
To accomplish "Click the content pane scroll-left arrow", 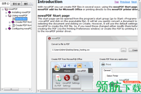I will (x=38, y=91).
